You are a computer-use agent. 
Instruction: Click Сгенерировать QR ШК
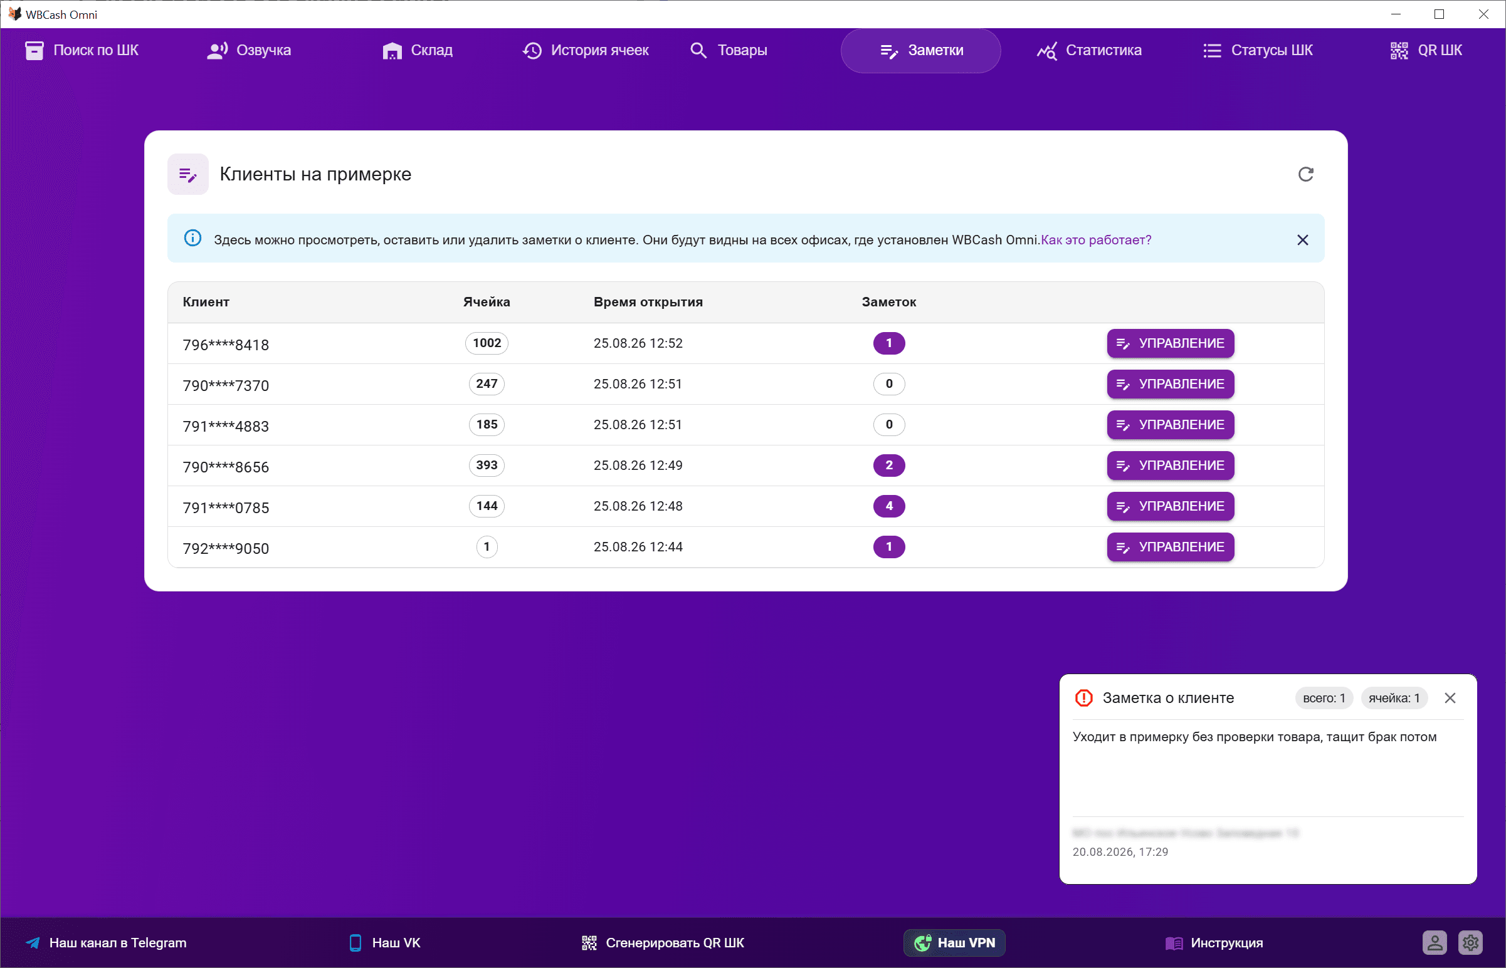coord(663,943)
